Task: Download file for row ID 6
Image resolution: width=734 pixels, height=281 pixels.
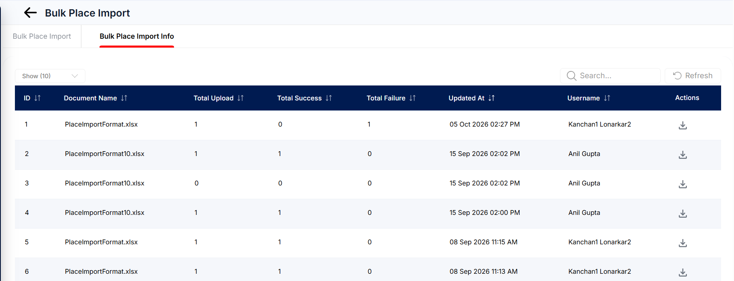Action: (x=682, y=273)
